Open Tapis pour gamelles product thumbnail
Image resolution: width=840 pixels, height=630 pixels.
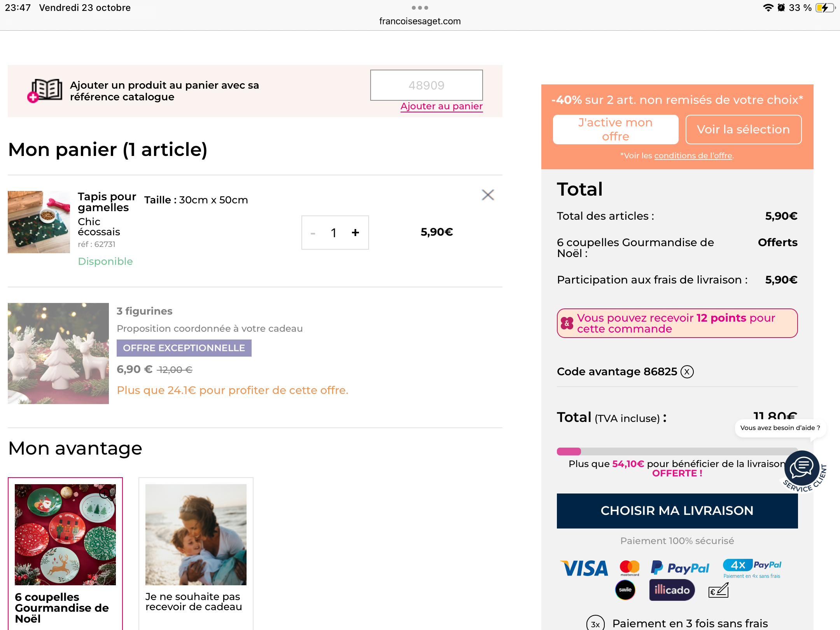tap(39, 222)
